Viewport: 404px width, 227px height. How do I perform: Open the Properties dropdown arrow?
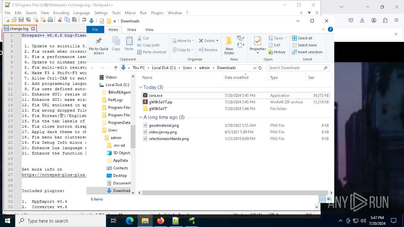[258, 53]
